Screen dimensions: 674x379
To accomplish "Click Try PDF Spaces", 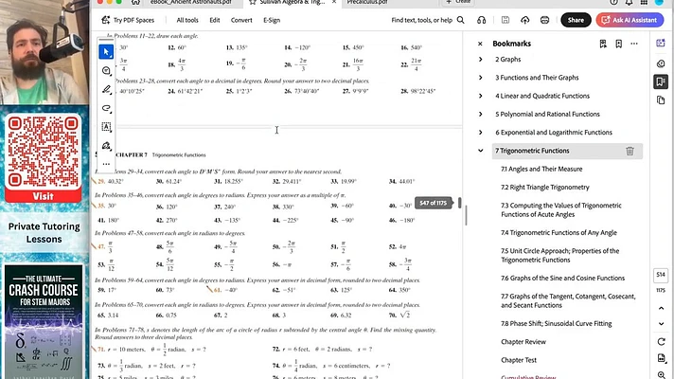I will 127,20.
